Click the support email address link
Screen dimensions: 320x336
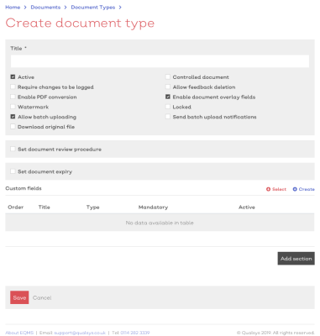click(80, 333)
